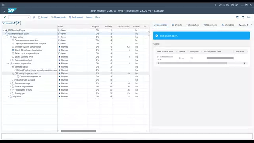The image size is (254, 143).
Task: Collapse the Cycle setup node
Action: [8, 37]
